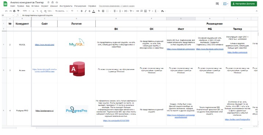Open the Формат menu
263x135 pixels.
(x=45, y=6)
